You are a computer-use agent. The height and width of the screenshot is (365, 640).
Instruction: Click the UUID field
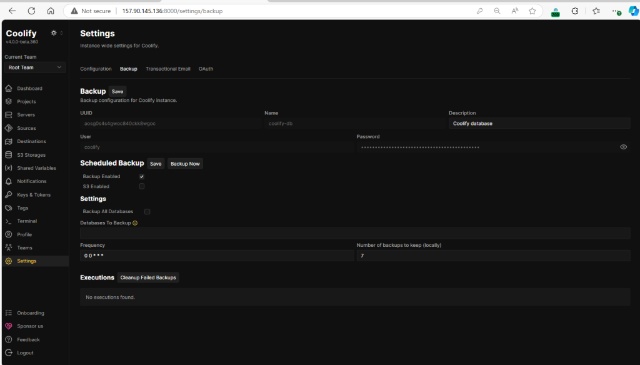(171, 123)
